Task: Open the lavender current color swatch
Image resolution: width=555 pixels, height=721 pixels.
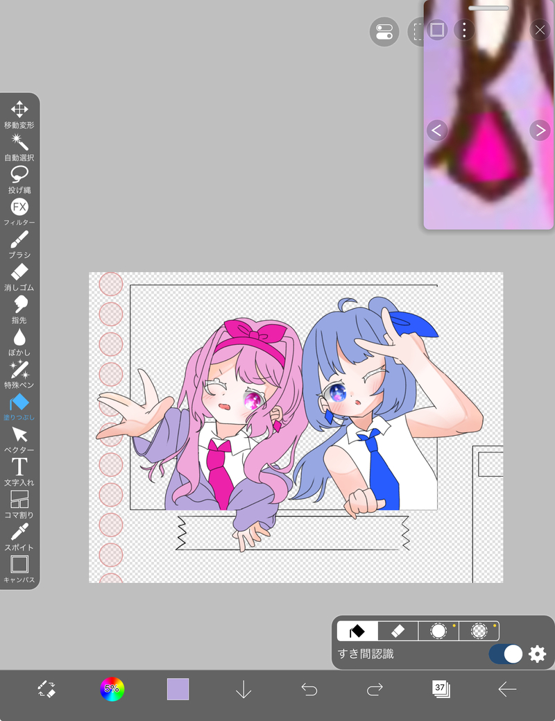Action: [178, 689]
